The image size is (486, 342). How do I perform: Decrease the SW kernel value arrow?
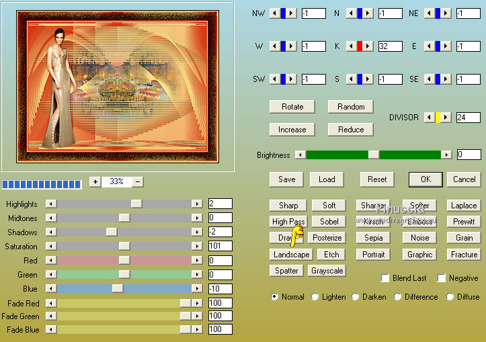tap(275, 79)
